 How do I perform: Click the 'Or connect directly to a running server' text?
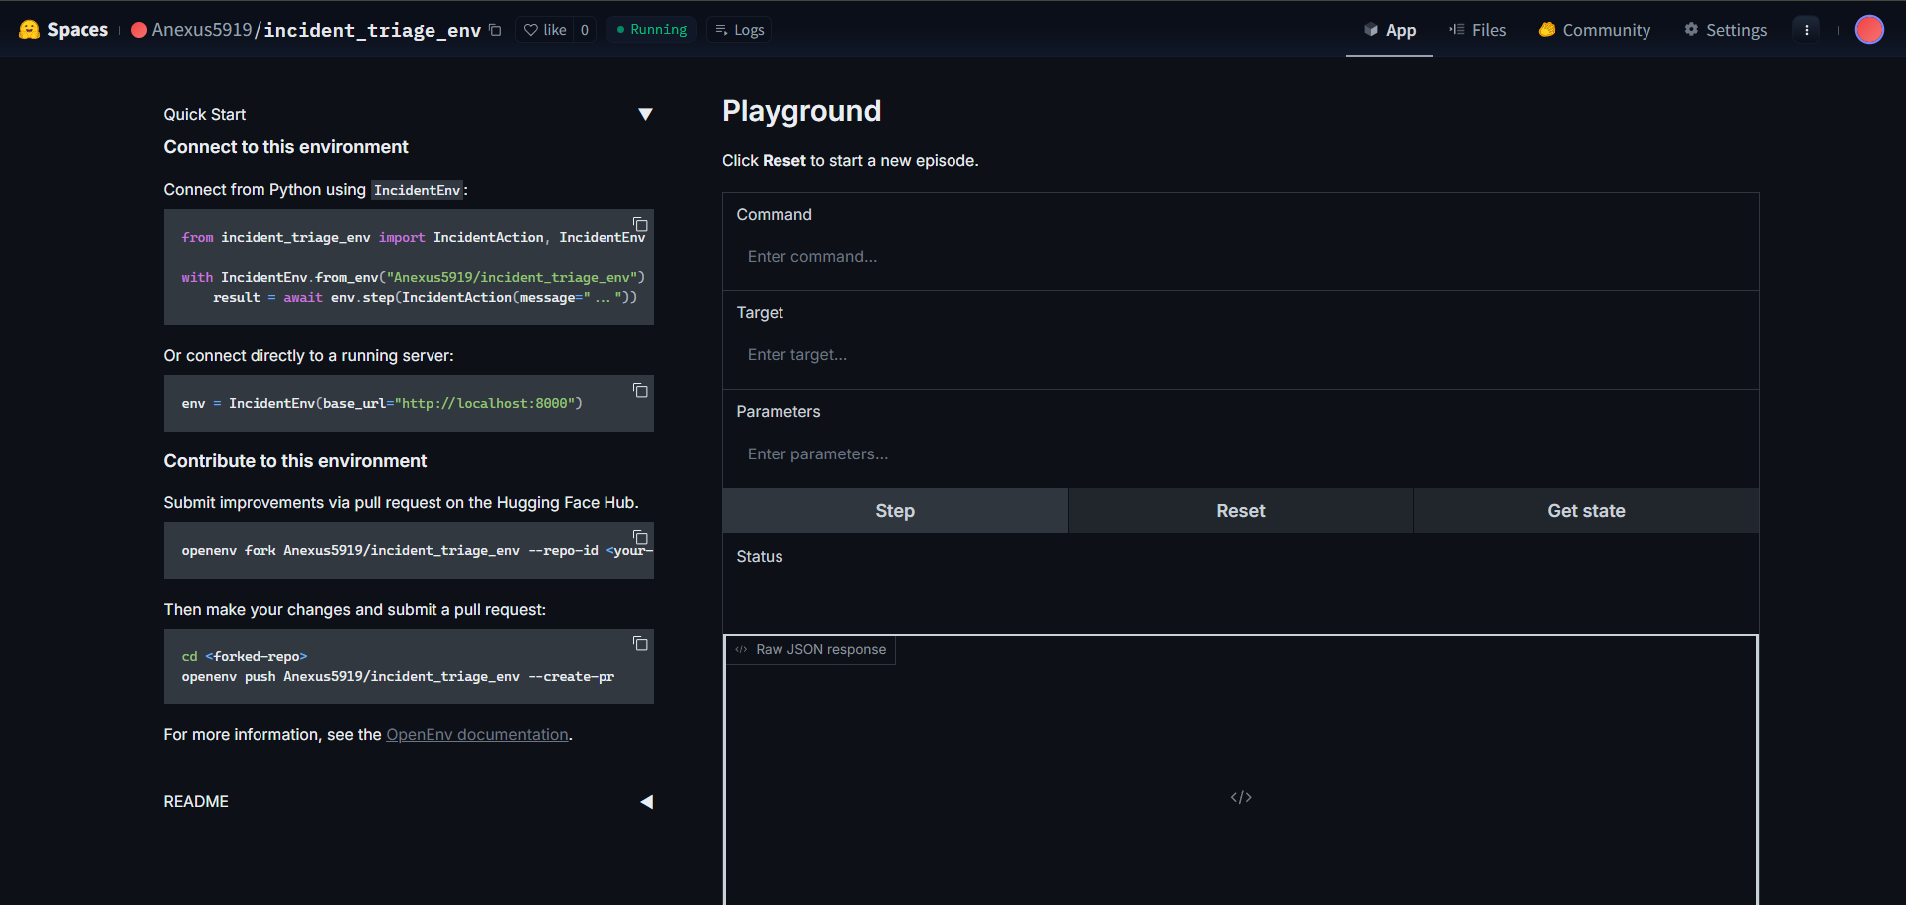tap(308, 356)
